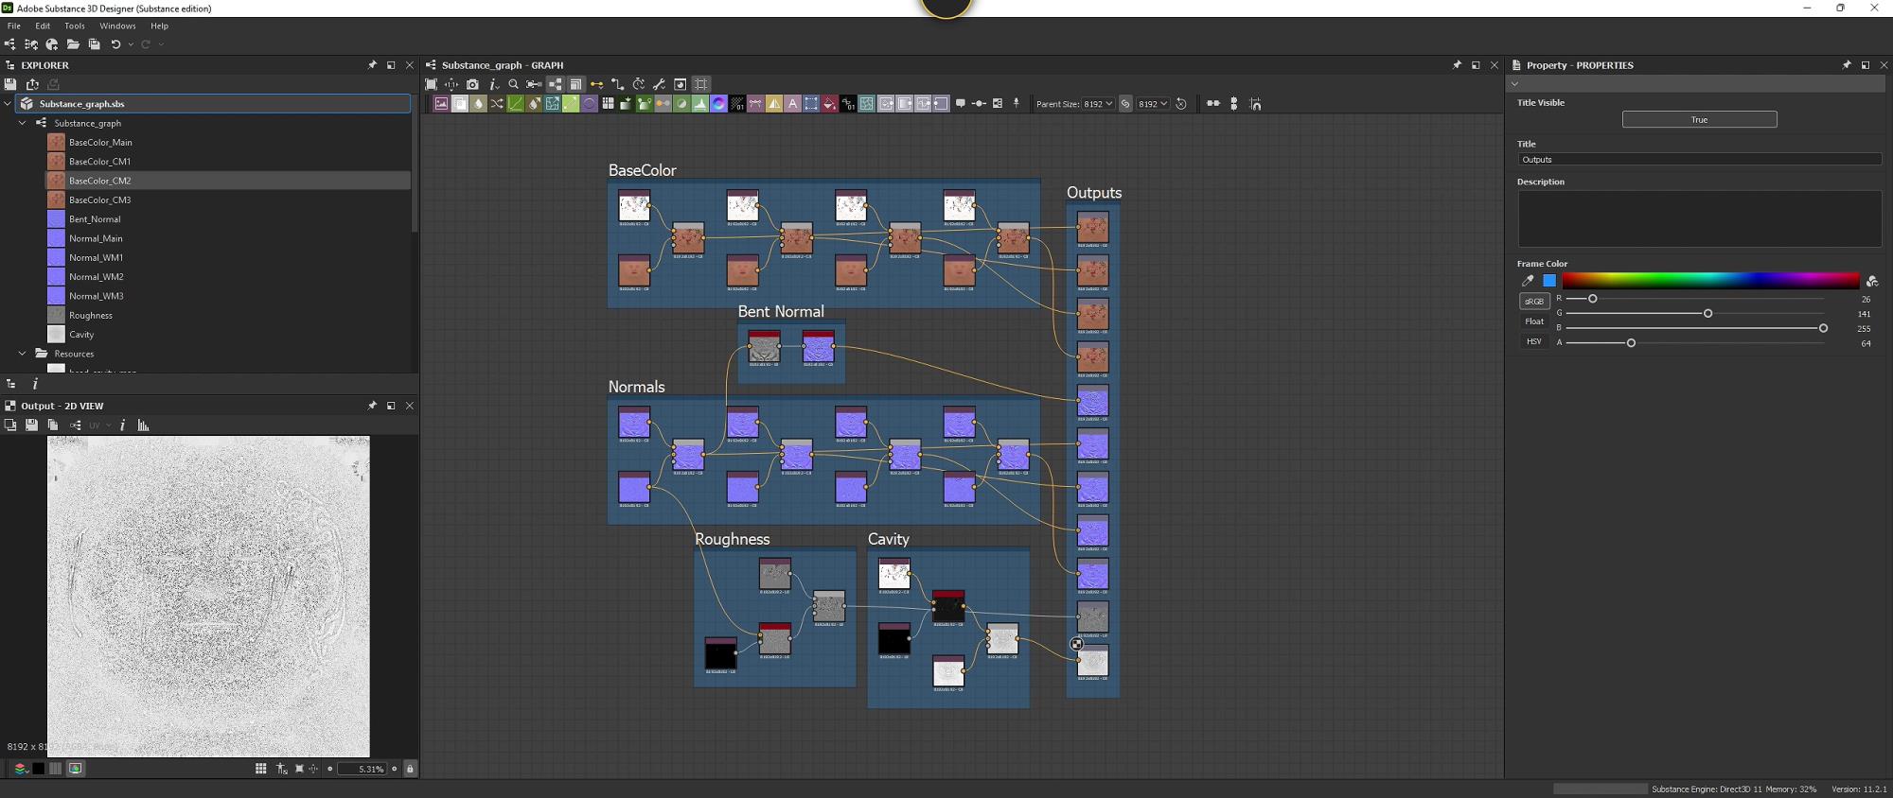This screenshot has height=798, width=1893.
Task: Click the wrench settings icon in graph toolbar
Action: (659, 84)
